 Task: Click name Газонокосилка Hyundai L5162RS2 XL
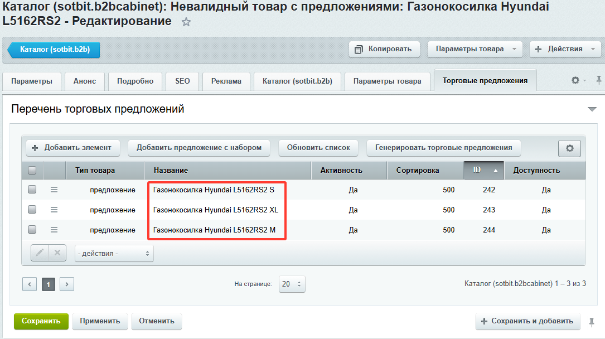click(216, 210)
